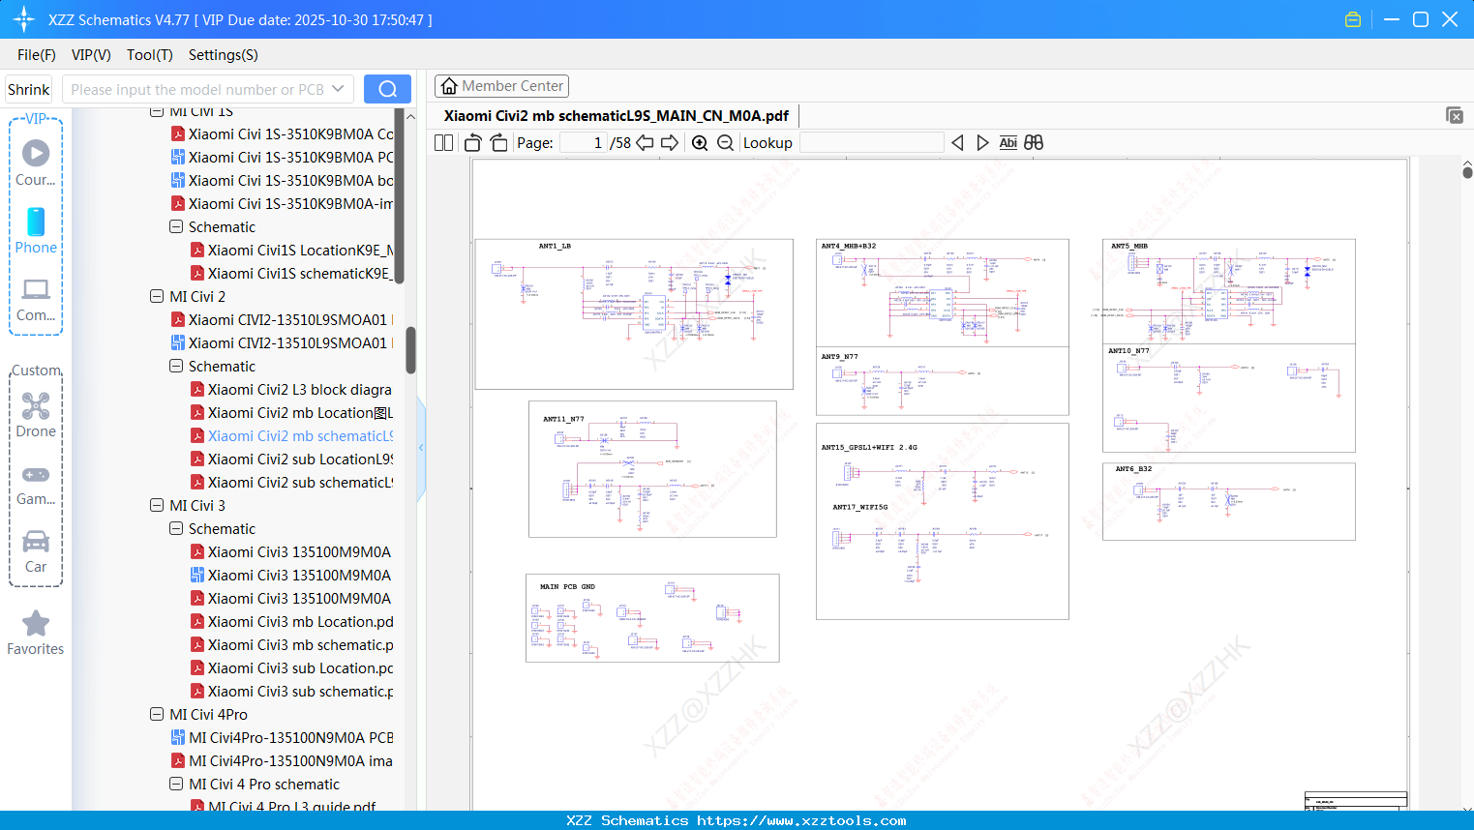Click the page number input box
This screenshot has height=830, width=1474.
[x=584, y=142]
